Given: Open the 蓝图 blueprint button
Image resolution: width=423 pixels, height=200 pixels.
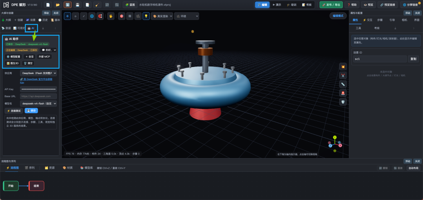Looking at the screenshot, I should [130, 5].
